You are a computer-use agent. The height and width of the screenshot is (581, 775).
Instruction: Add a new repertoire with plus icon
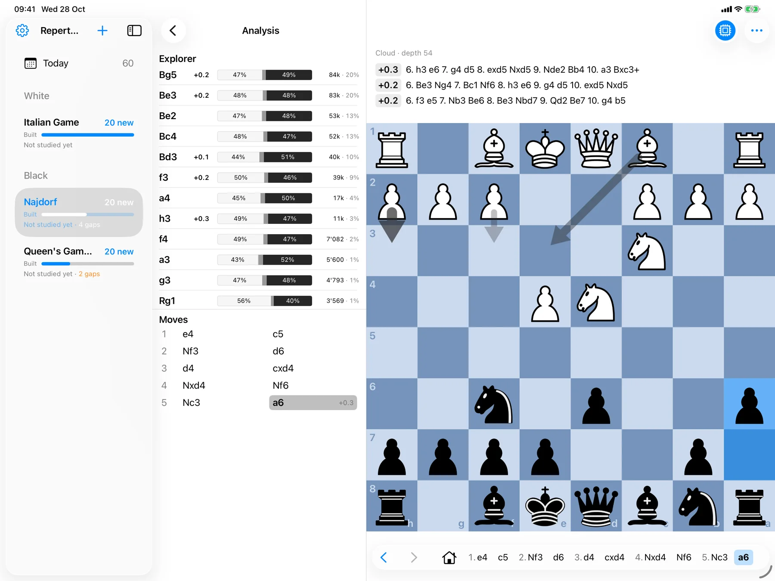102,31
